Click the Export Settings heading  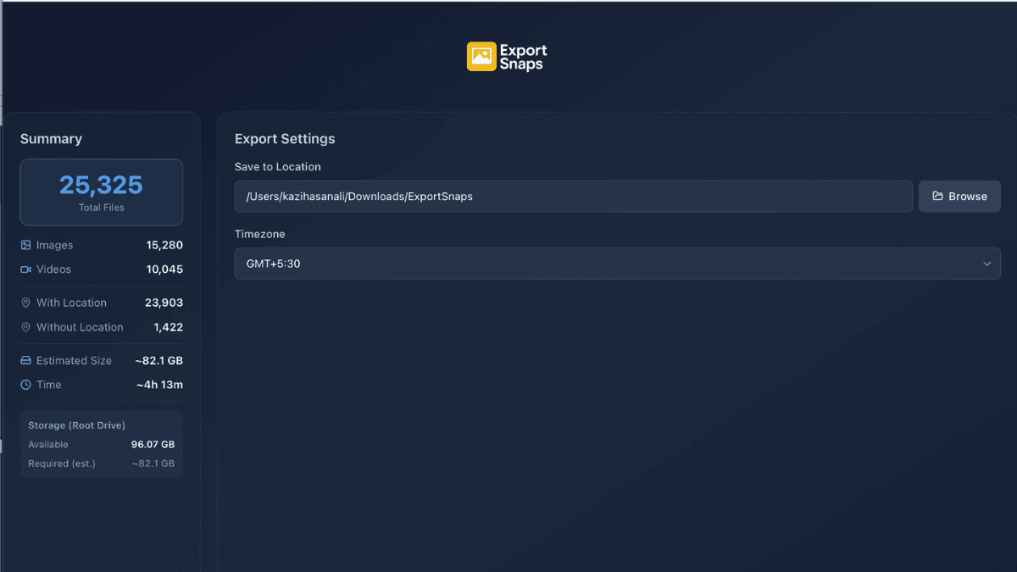click(x=285, y=139)
